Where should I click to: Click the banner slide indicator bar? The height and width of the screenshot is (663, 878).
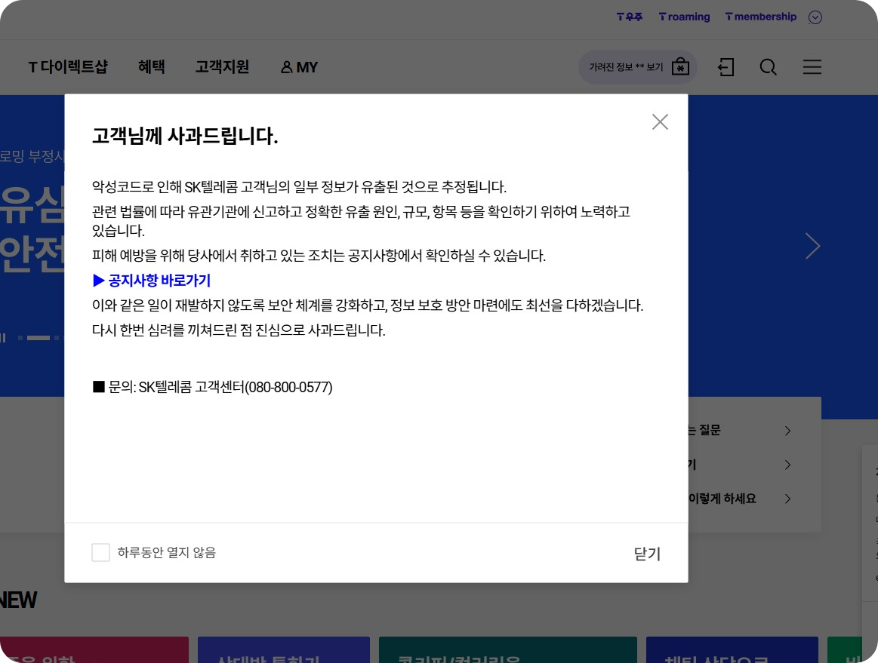39,338
